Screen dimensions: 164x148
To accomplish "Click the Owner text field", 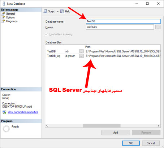I will (x=120, y=27).
